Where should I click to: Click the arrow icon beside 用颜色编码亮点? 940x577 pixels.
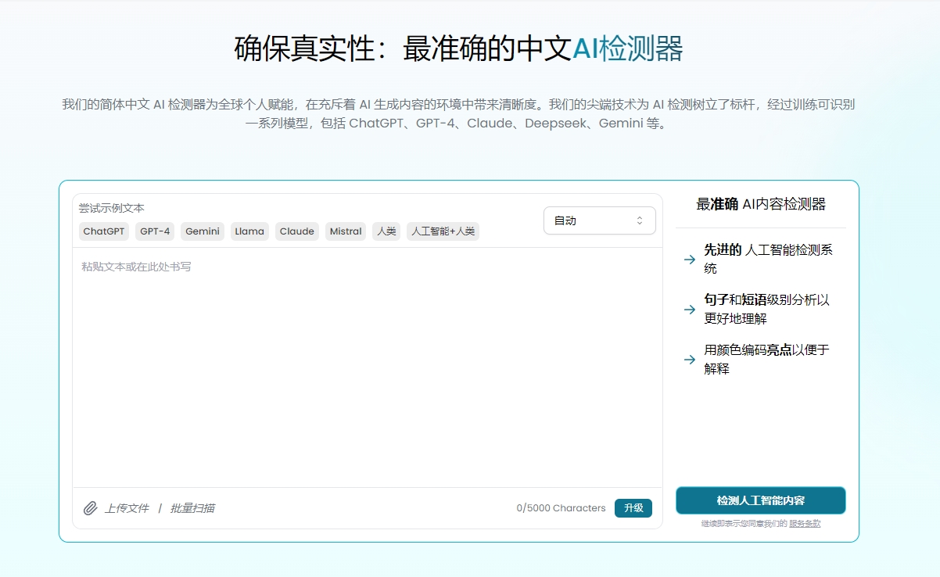pos(689,360)
